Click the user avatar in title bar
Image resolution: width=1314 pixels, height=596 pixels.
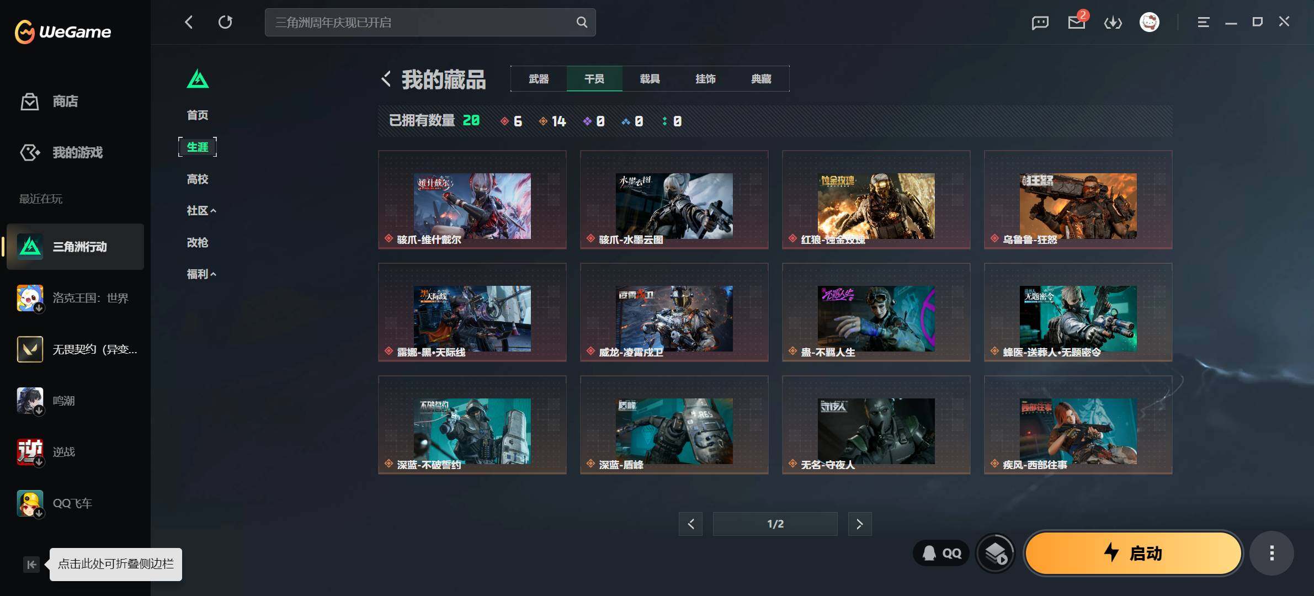(x=1150, y=22)
